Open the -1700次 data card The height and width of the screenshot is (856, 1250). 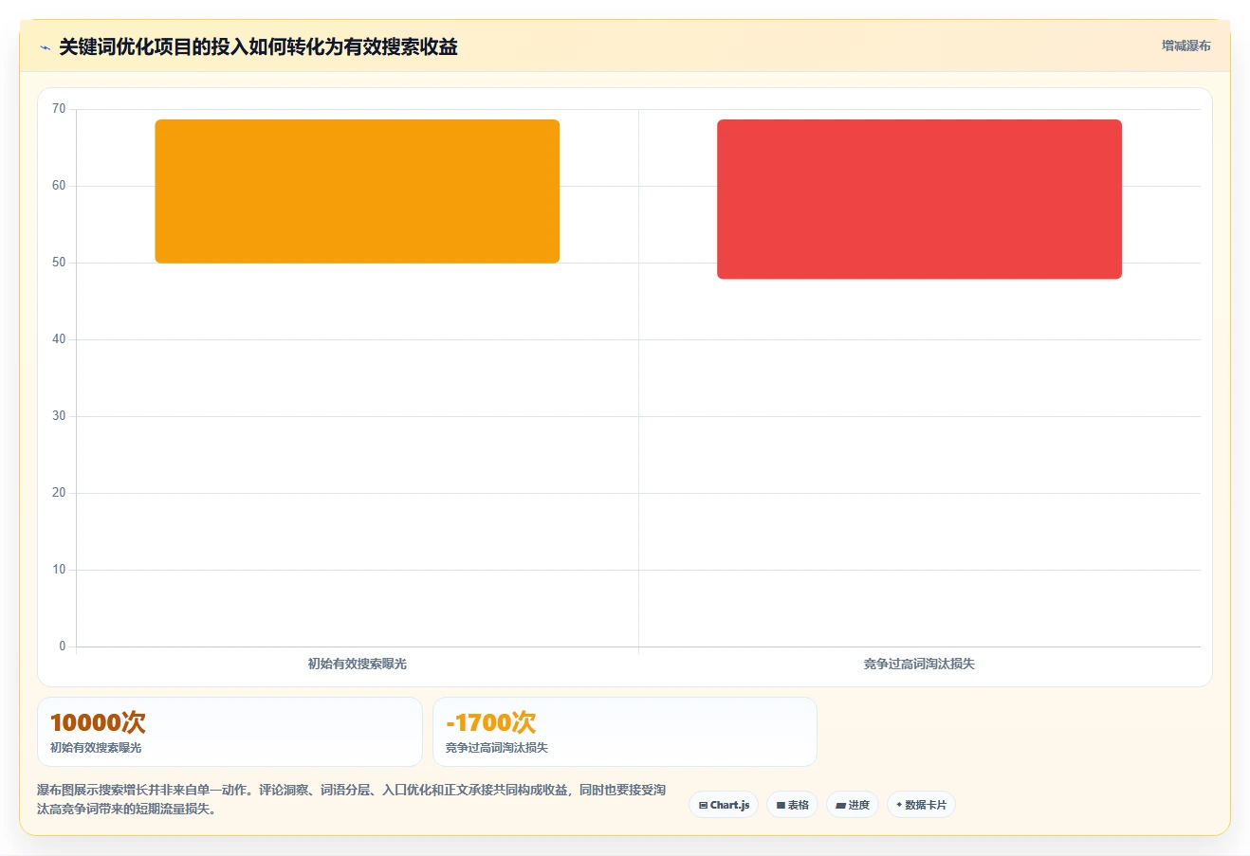pyautogui.click(x=625, y=732)
